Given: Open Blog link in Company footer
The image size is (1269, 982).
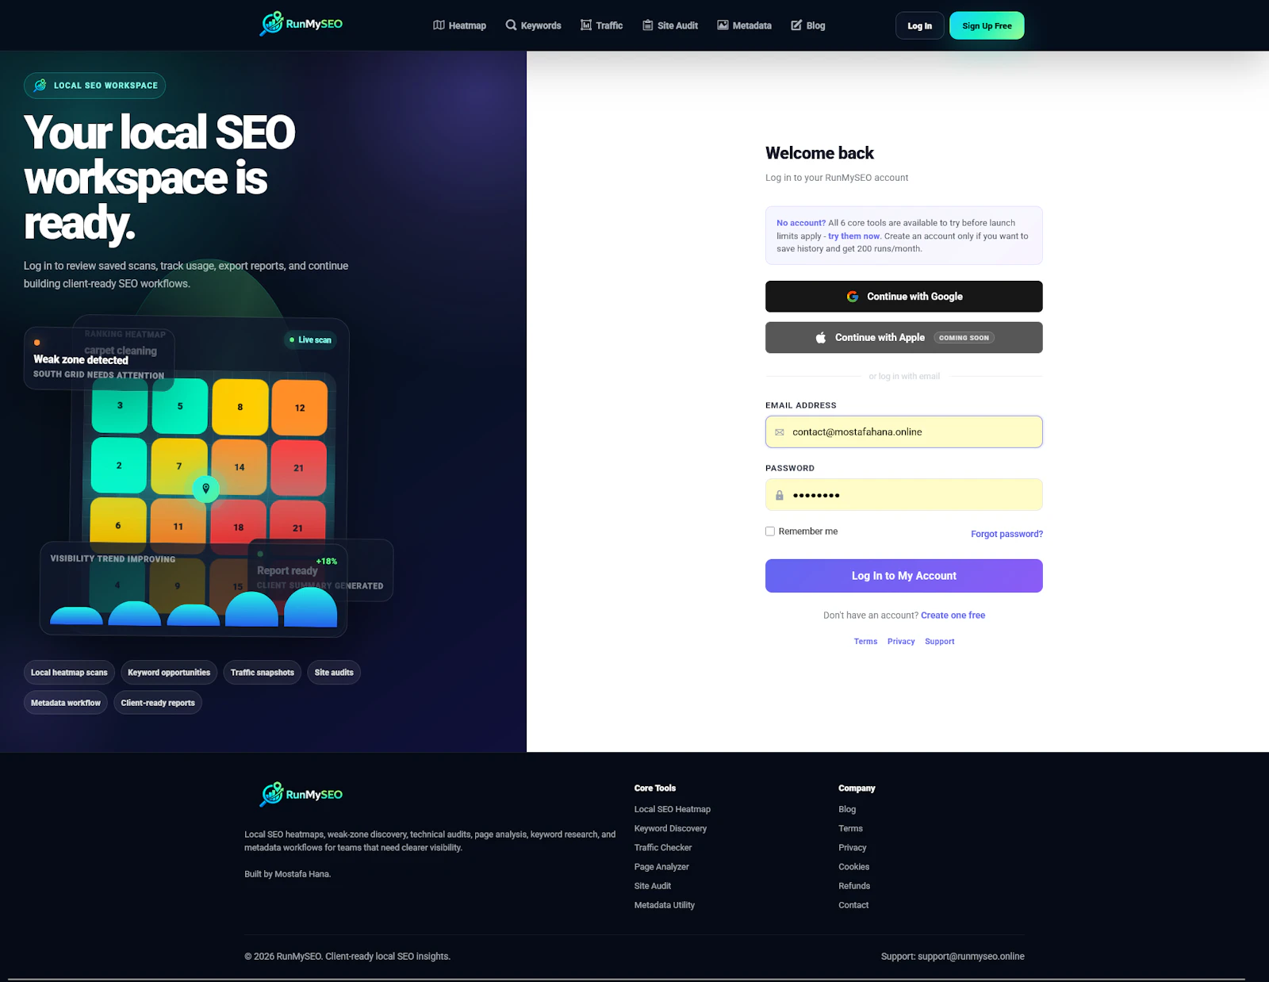Looking at the screenshot, I should pyautogui.click(x=847, y=810).
